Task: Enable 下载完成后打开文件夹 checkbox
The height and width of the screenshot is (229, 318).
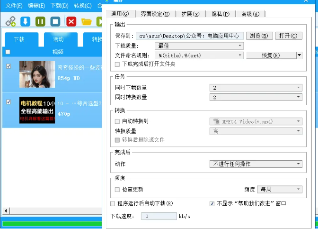Action: coord(117,64)
